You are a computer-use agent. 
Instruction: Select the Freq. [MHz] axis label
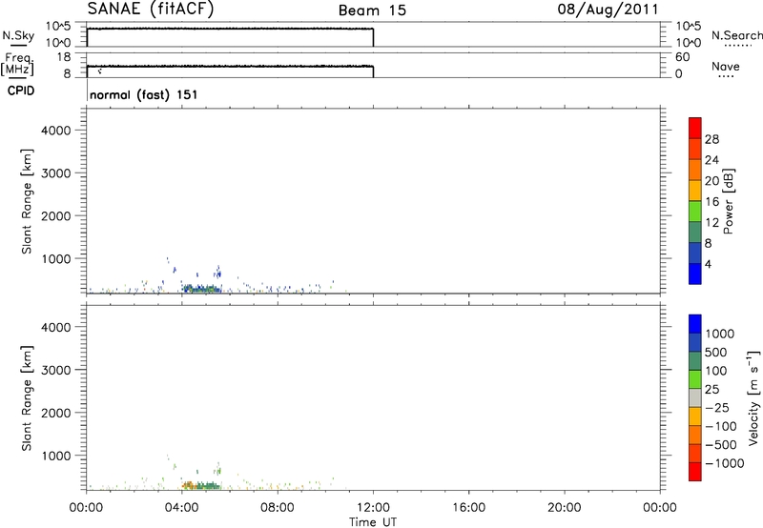coord(17,64)
